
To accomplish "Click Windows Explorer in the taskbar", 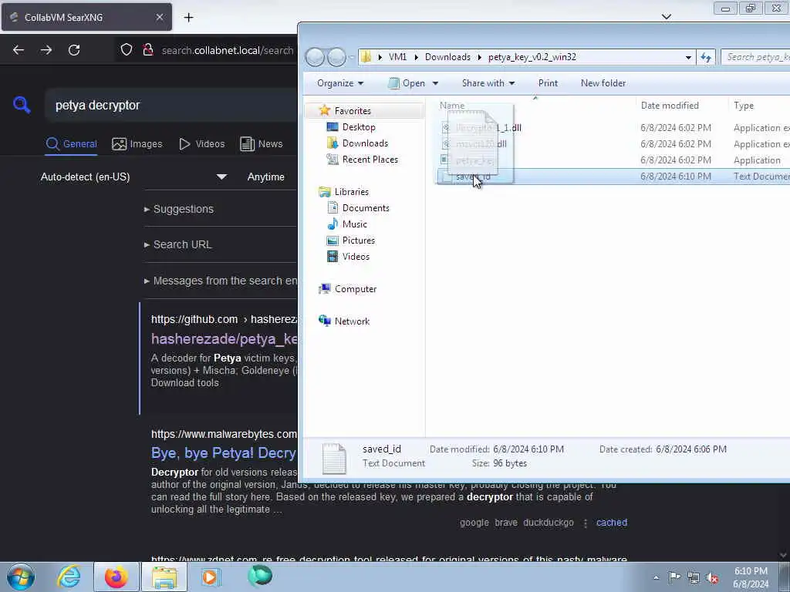I will point(164,577).
